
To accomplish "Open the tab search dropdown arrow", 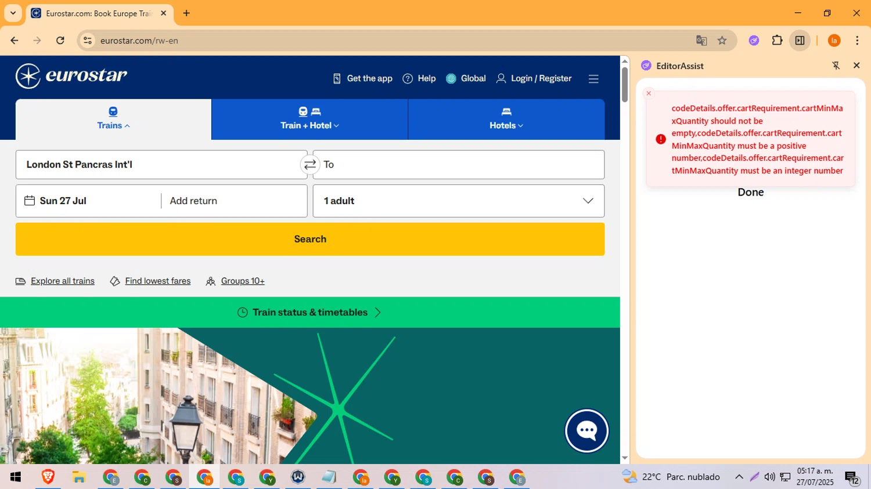I will pyautogui.click(x=13, y=13).
